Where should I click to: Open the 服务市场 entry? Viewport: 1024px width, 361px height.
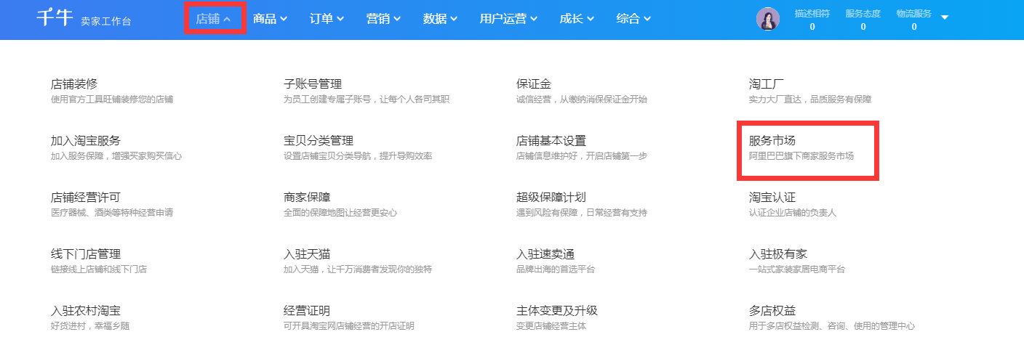tap(772, 141)
